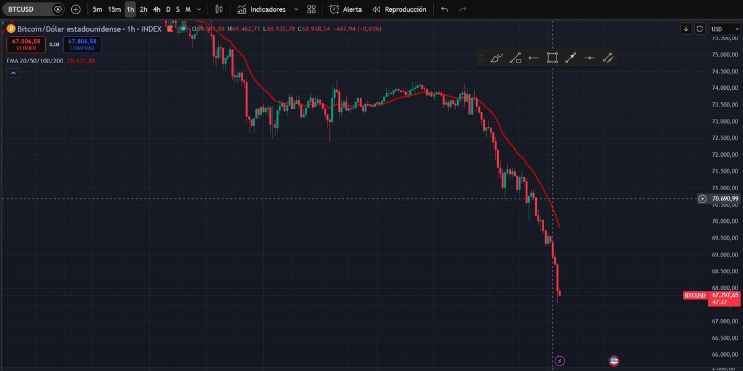Select the 1h timeframe
The height and width of the screenshot is (371, 743).
pyautogui.click(x=130, y=9)
